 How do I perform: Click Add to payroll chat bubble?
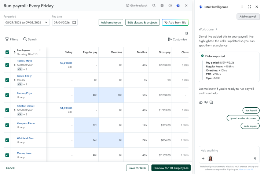(248, 16)
